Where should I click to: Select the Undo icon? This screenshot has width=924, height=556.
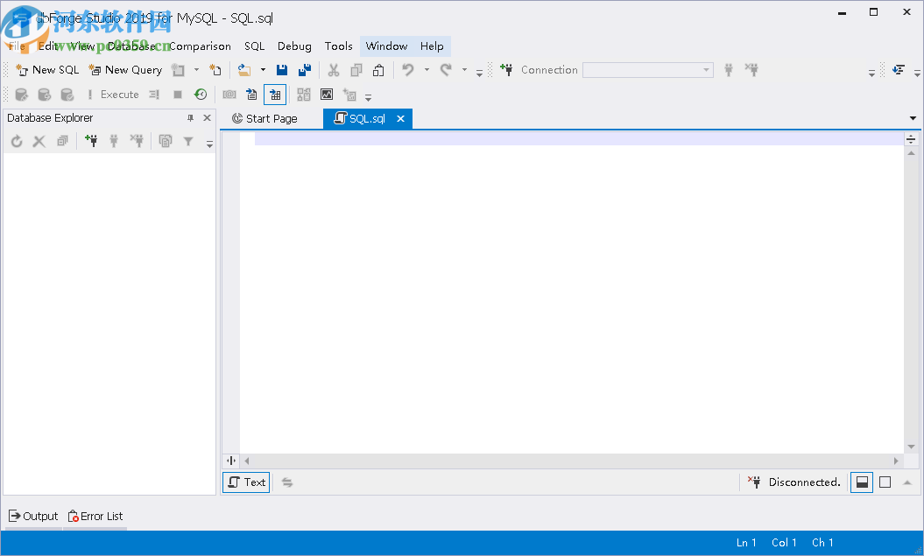(x=409, y=69)
